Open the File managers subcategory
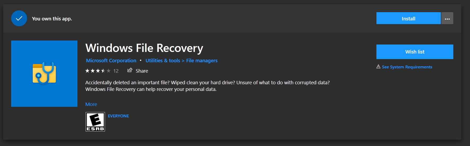This screenshot has width=470, height=146. pos(202,61)
